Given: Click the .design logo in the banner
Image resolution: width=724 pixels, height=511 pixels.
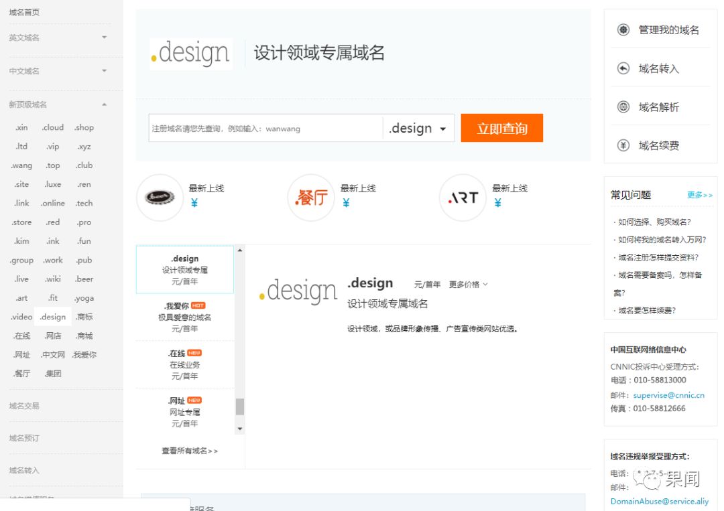Looking at the screenshot, I should (190, 54).
